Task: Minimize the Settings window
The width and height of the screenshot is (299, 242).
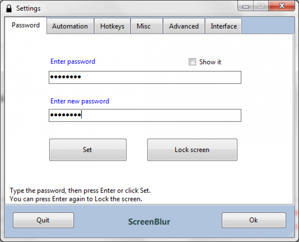Action: [246, 6]
